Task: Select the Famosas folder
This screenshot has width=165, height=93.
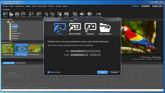Action: click(15, 38)
